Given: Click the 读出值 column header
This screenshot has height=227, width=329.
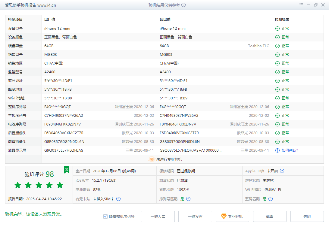Looking at the screenshot, I should [x=165, y=20].
